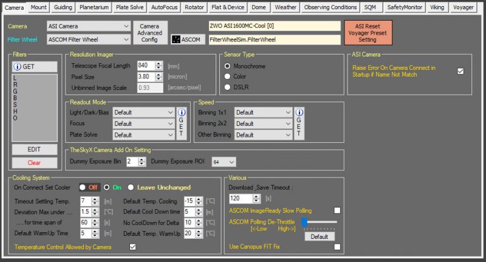Click the EDIT filters button
The image size is (486, 262).
35,150
